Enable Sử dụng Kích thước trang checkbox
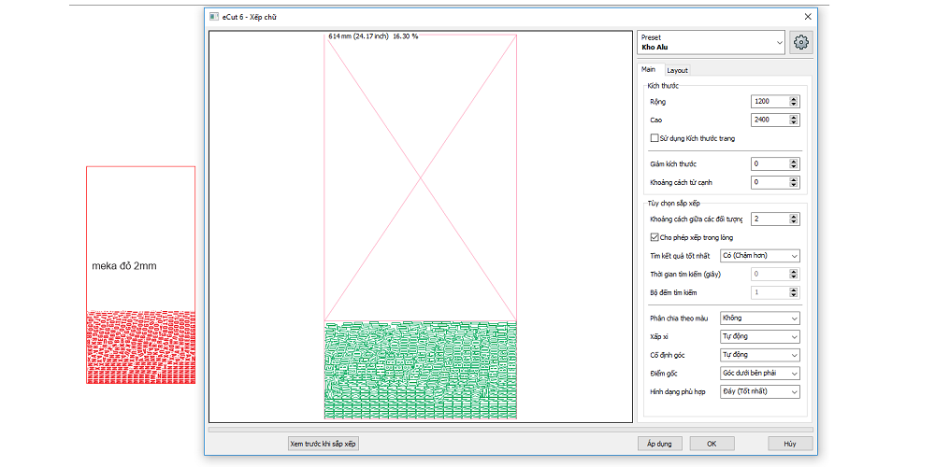This screenshot has height=467, width=935. point(654,138)
